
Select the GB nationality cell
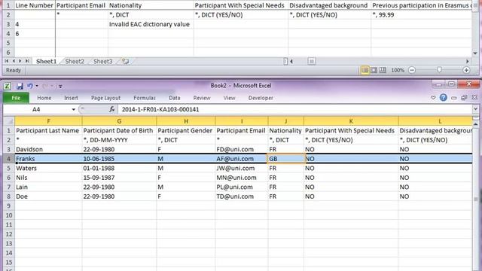click(x=286, y=159)
